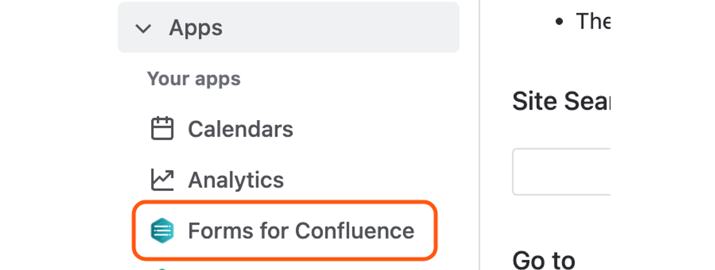The image size is (715, 270).
Task: Click the Analytics line chart icon
Action: point(162,180)
